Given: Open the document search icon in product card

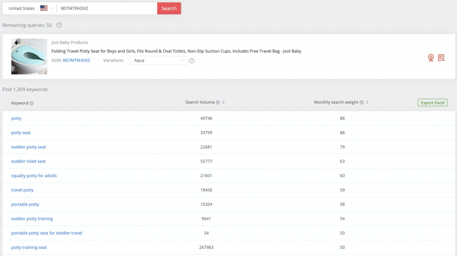Looking at the screenshot, I should 441,58.
